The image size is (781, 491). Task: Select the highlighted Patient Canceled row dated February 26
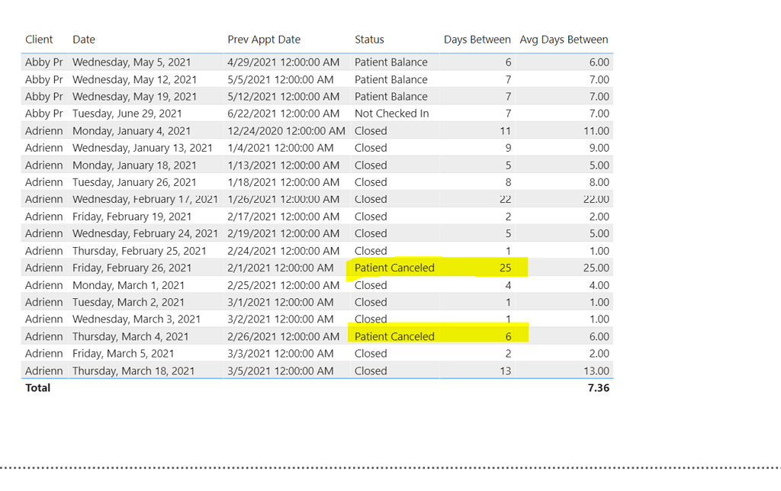tap(229, 268)
